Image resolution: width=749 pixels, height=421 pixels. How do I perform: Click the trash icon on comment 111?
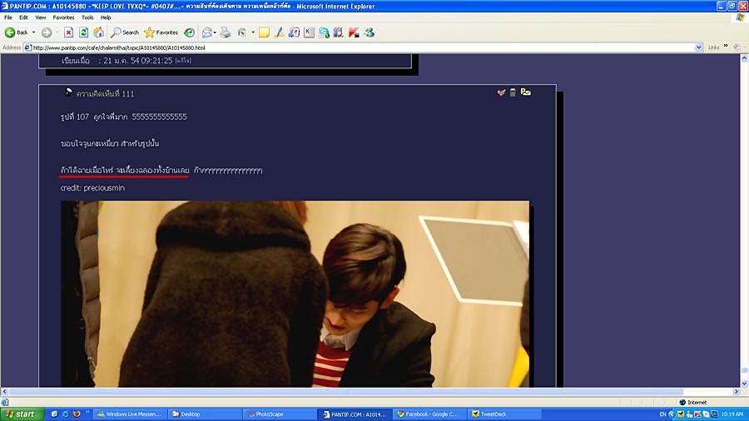click(x=513, y=92)
